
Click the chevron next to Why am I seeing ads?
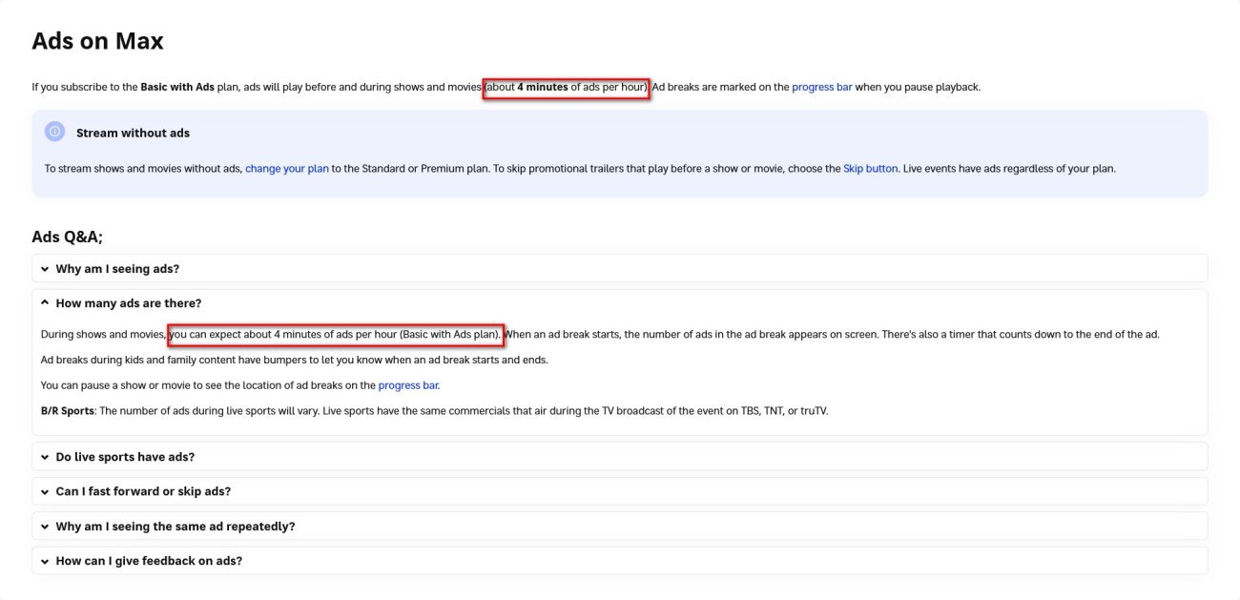click(x=45, y=269)
